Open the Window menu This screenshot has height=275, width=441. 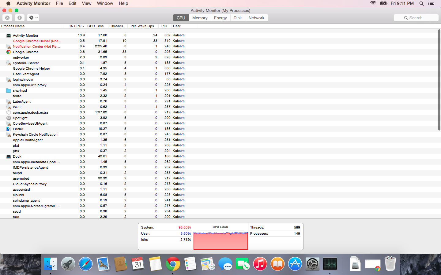coord(105,3)
